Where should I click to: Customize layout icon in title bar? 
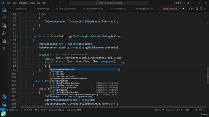point(188,3)
